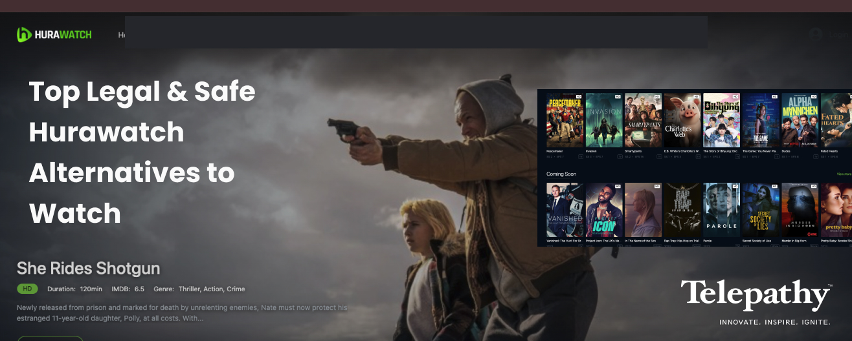Click the Telepathy logo

pos(756,296)
